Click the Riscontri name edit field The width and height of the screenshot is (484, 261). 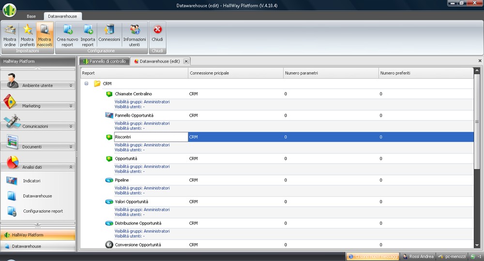click(151, 137)
